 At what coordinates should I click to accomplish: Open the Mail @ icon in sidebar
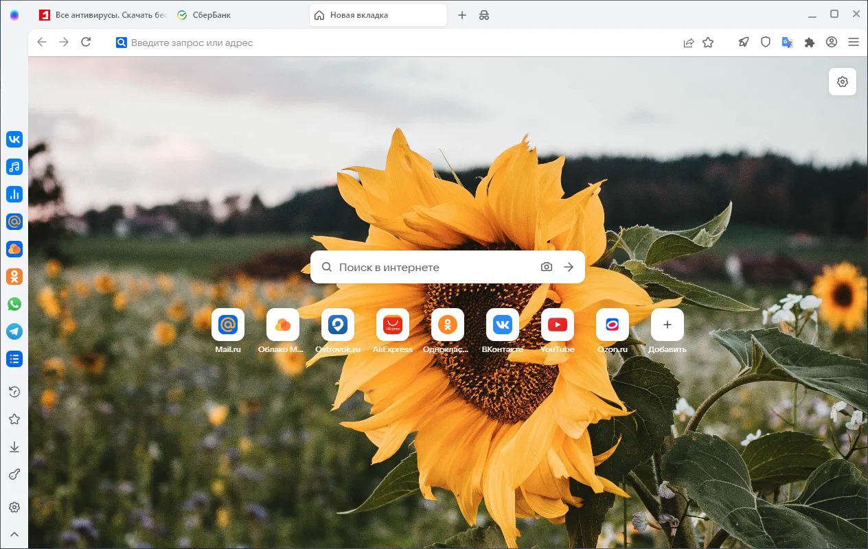pos(14,222)
